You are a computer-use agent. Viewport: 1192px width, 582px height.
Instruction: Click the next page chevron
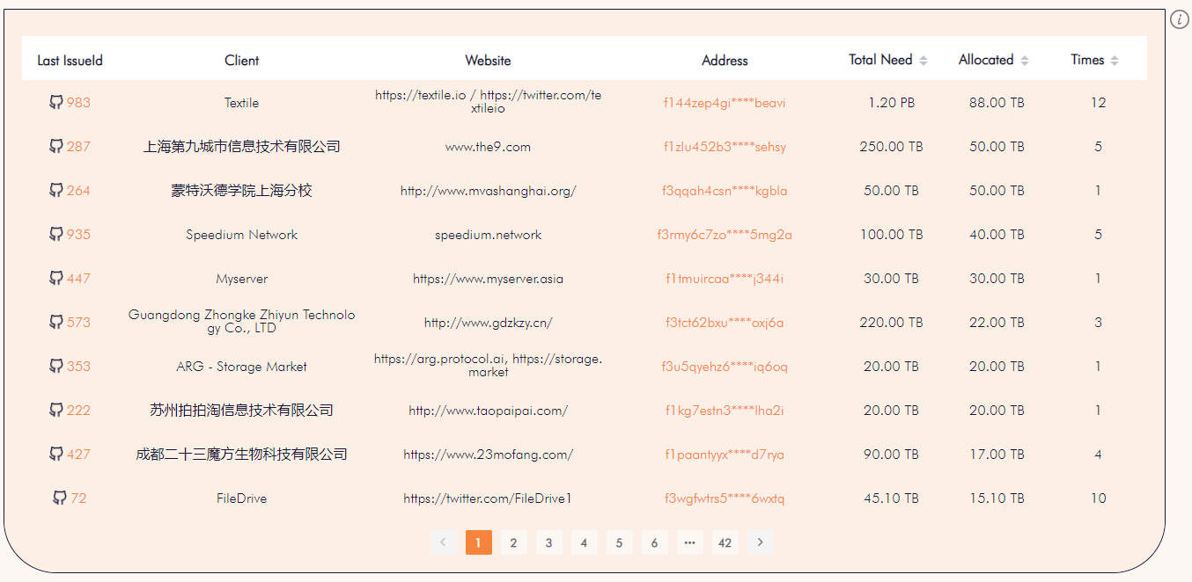click(761, 542)
